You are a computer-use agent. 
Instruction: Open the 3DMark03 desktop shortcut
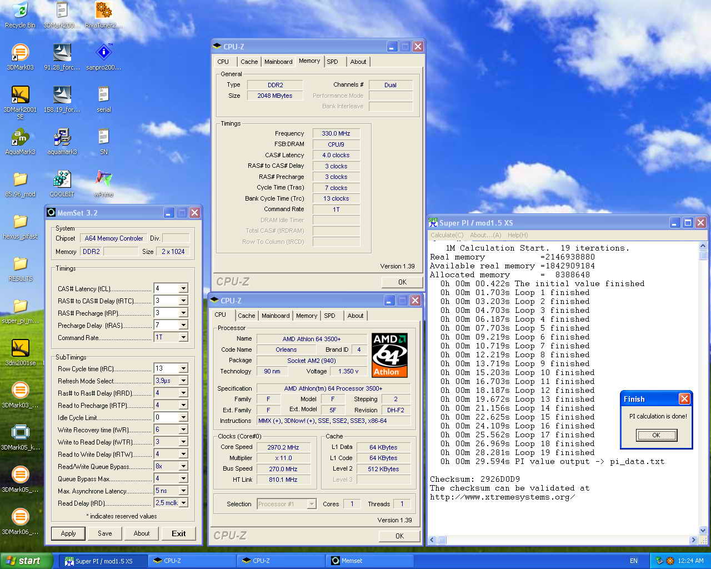coord(20,57)
